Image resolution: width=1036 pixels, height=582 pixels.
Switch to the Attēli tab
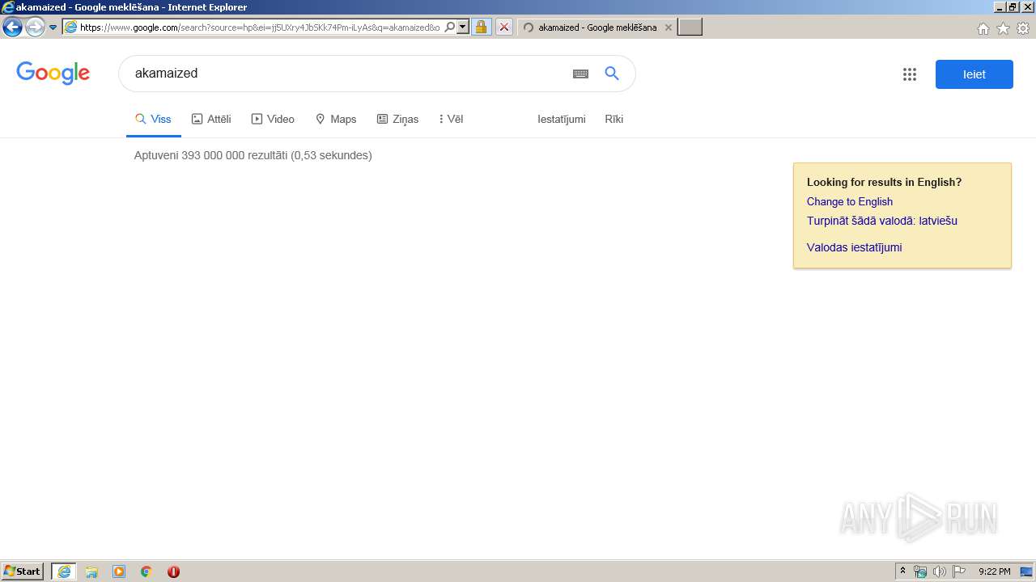click(x=211, y=119)
